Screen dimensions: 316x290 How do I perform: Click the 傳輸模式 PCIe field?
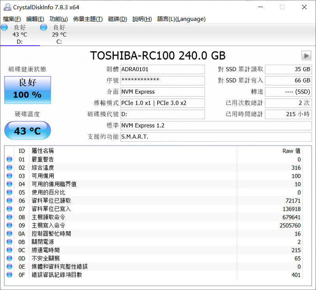coord(162,103)
